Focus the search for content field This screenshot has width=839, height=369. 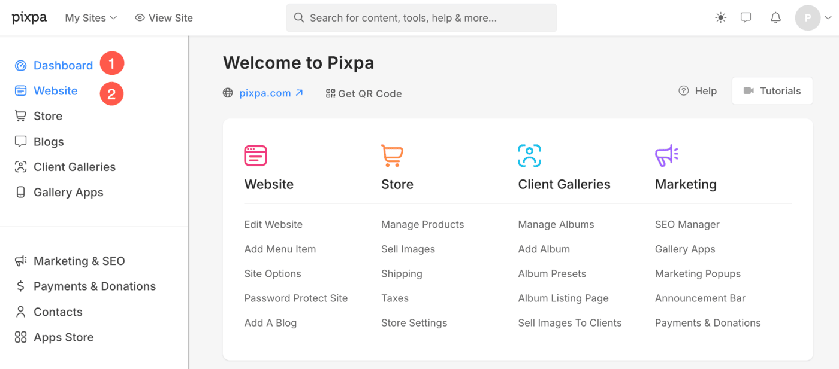421,18
